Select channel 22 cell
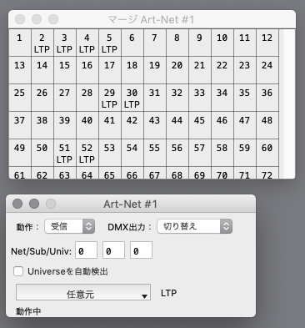The width and height of the screenshot is (305, 328). [x=222, y=70]
